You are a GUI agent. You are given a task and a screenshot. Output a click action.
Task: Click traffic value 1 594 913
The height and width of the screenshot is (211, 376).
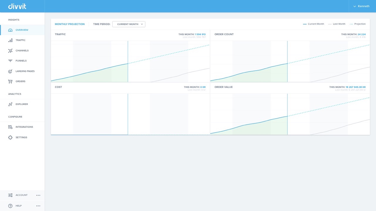[x=200, y=34]
